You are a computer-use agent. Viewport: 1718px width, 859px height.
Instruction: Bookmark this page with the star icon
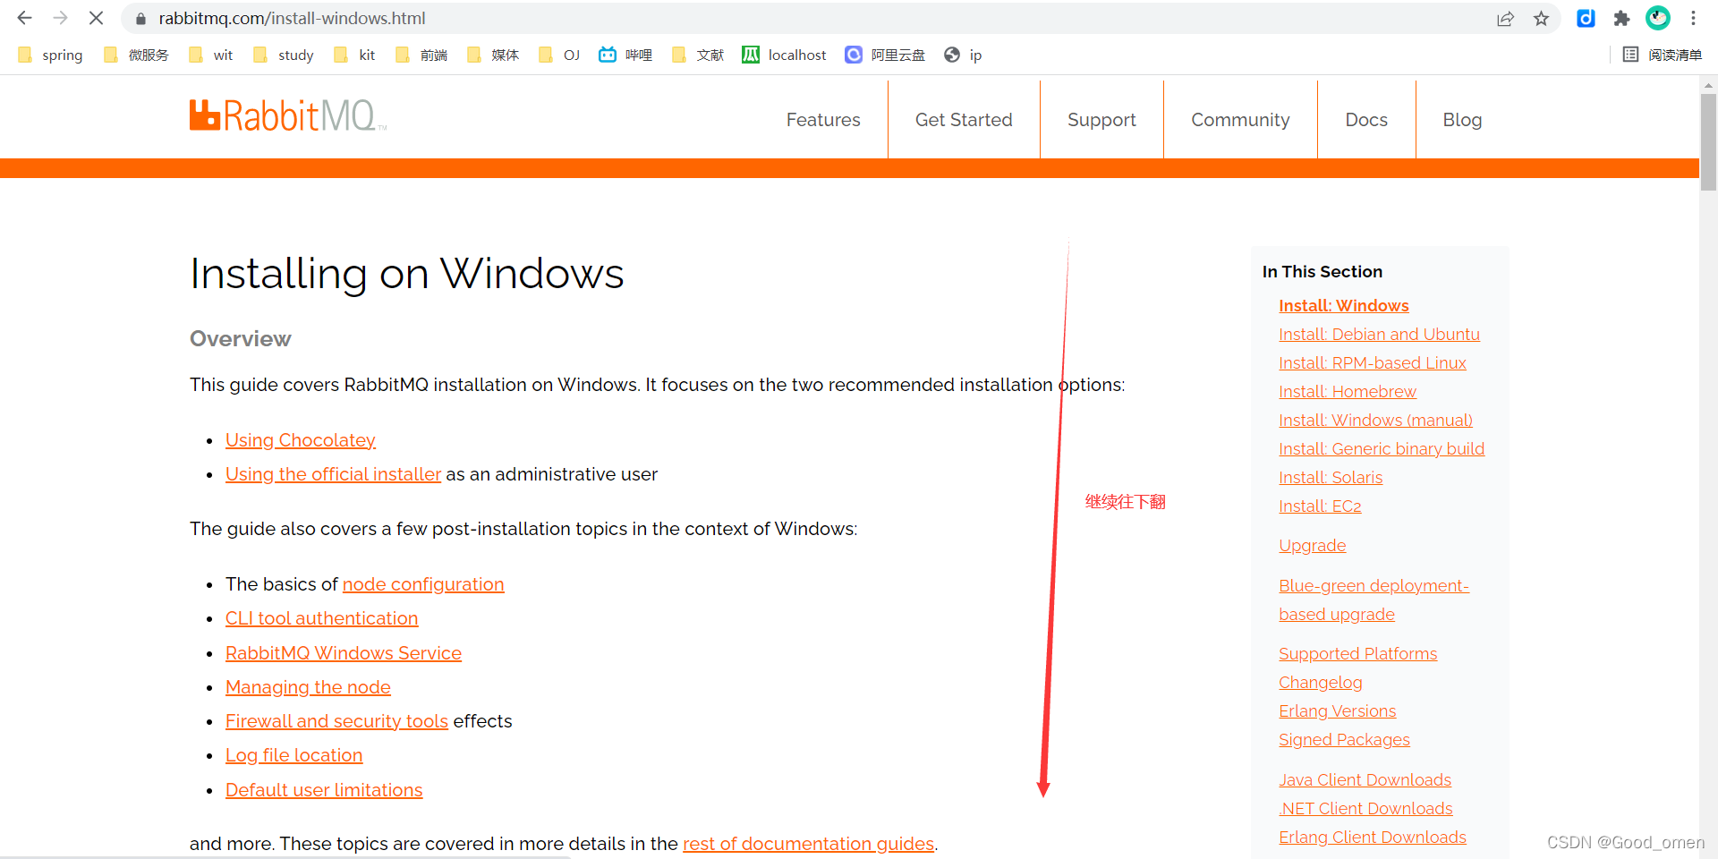click(1541, 19)
